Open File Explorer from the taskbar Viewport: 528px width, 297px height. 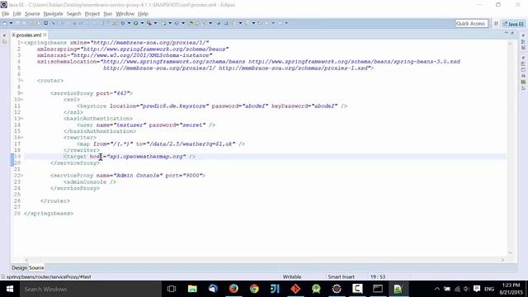tap(192, 289)
